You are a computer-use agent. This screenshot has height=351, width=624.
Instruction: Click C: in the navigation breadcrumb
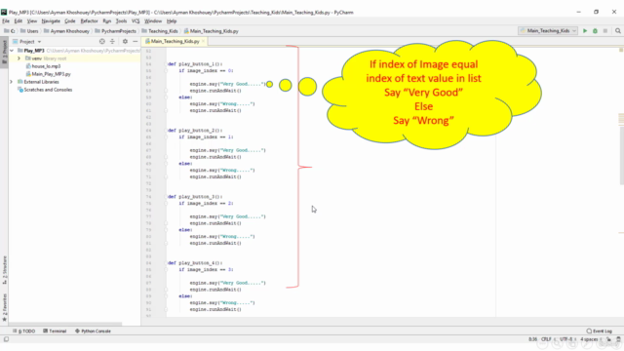(x=10, y=31)
